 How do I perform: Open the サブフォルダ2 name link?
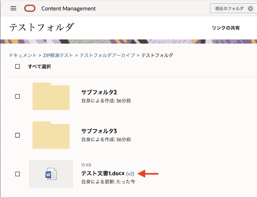point(99,92)
